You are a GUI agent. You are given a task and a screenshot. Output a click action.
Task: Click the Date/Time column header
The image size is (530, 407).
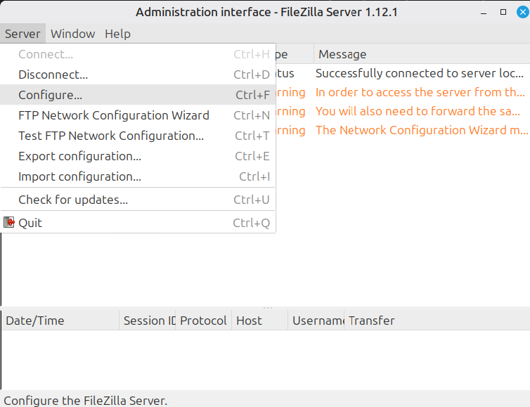(35, 321)
